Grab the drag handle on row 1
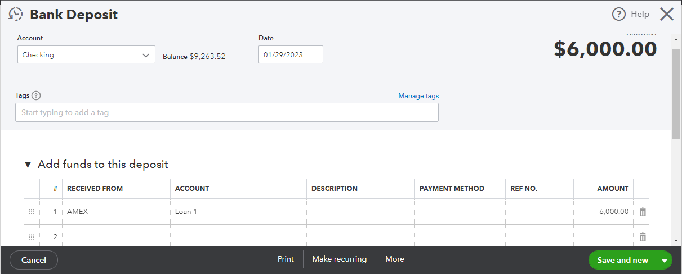This screenshot has width=682, height=274. (x=32, y=212)
